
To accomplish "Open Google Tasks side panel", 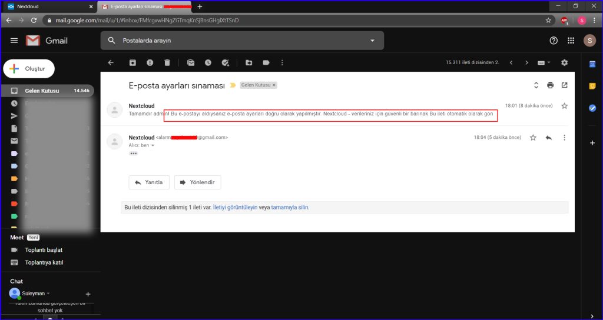I will [x=592, y=108].
